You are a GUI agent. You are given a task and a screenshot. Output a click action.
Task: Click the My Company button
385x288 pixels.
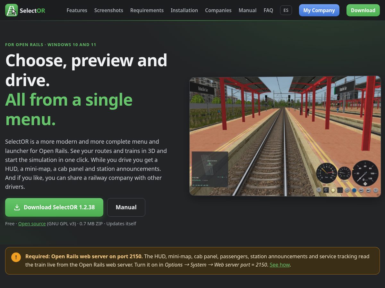319,10
